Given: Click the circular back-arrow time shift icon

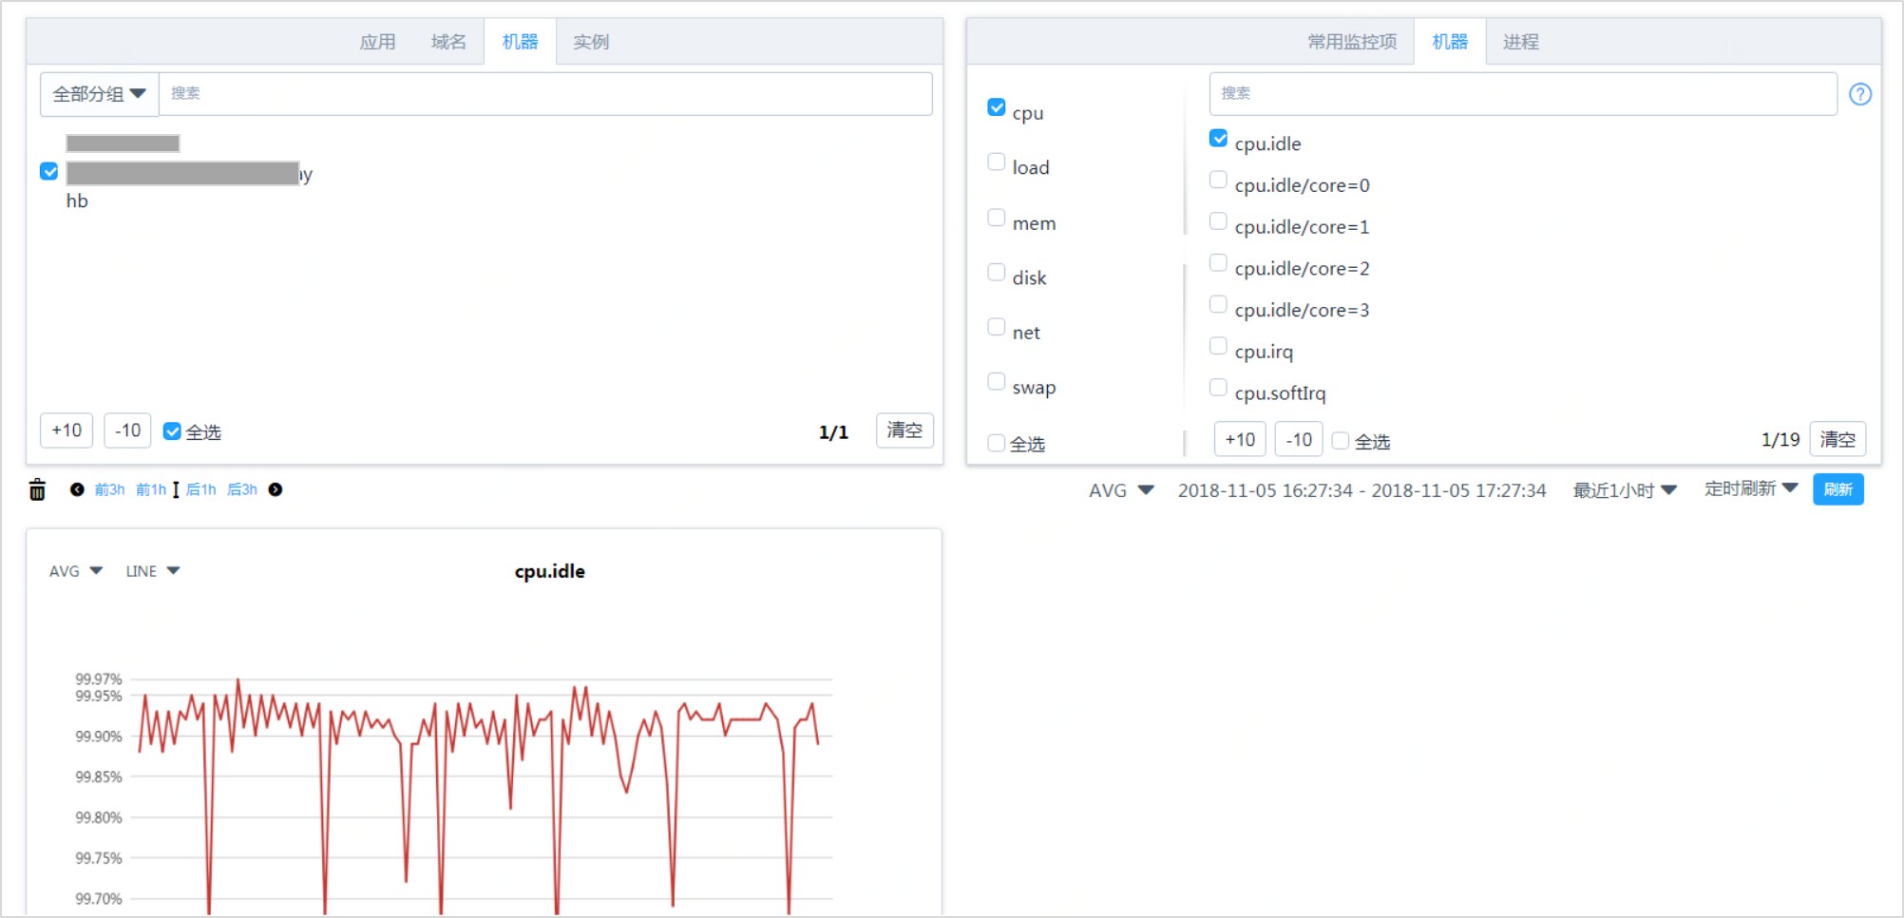Looking at the screenshot, I should pyautogui.click(x=77, y=489).
